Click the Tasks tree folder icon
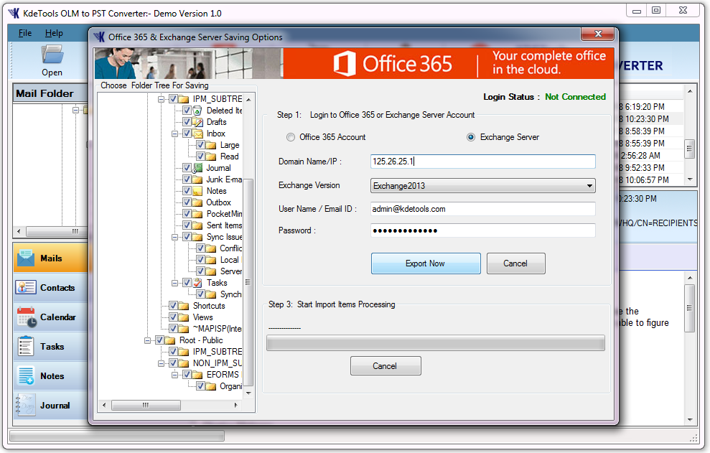Image resolution: width=710 pixels, height=453 pixels. (197, 283)
